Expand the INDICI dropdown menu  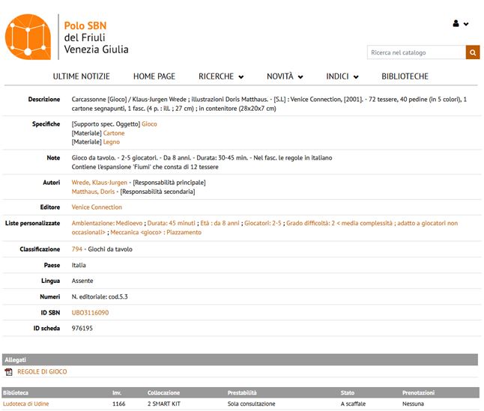coord(342,76)
